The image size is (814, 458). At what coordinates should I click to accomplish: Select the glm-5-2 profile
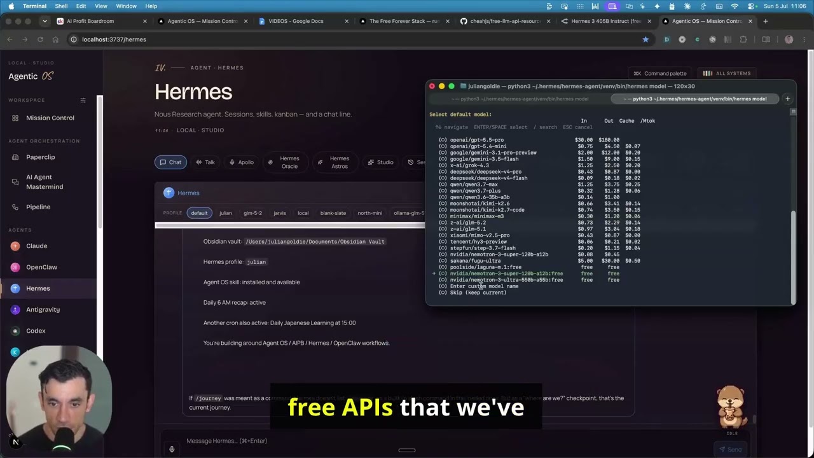[252, 213]
